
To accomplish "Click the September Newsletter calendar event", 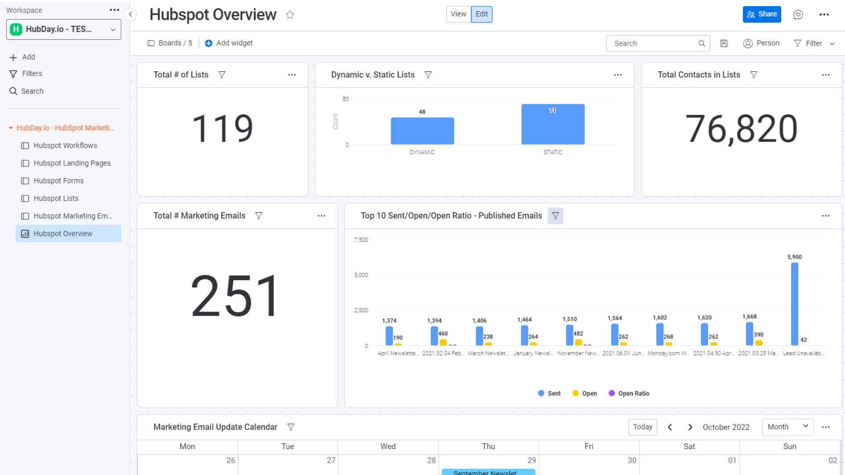I will [489, 472].
